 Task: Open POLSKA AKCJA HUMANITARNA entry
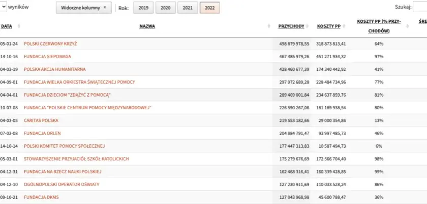point(55,69)
